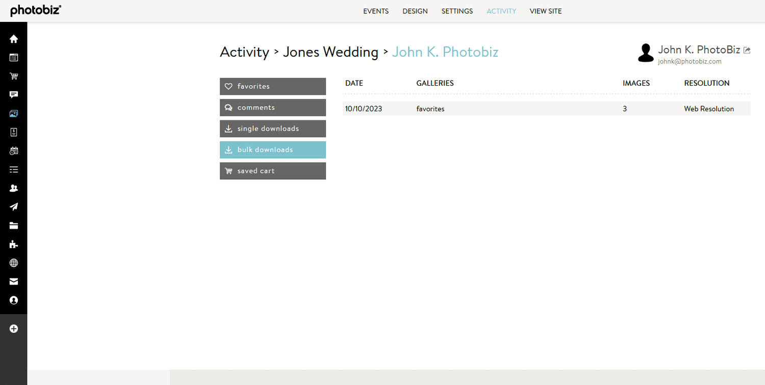This screenshot has width=765, height=385.
Task: Open the globe SEO sidebar icon
Action: pos(14,263)
